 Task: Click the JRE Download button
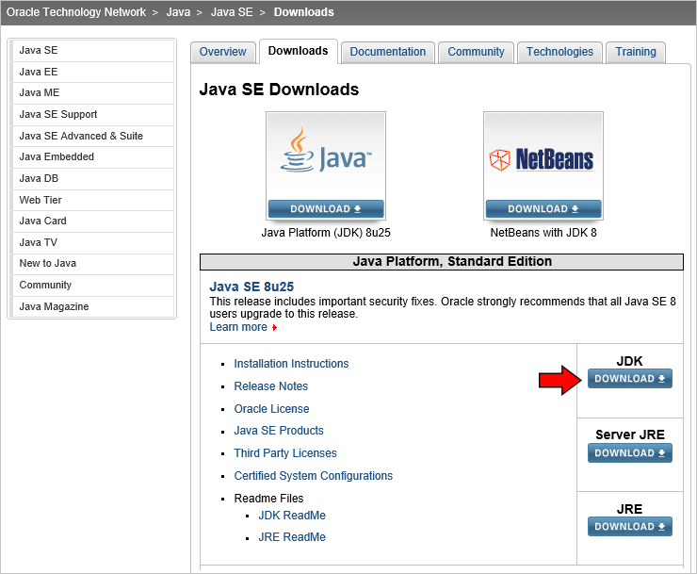tap(629, 526)
